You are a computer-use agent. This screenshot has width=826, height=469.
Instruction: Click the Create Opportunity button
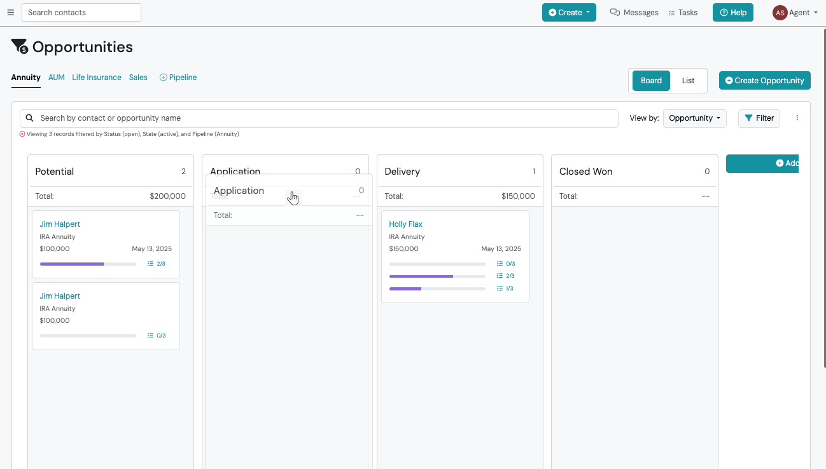coord(765,81)
